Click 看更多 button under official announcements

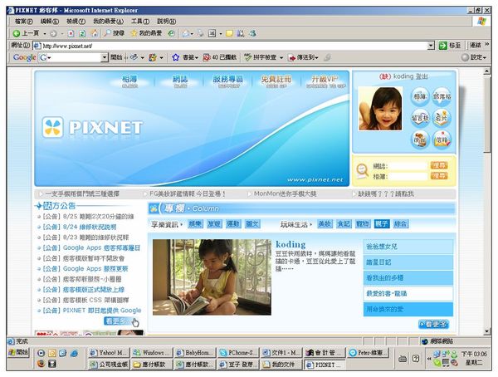coord(118,321)
